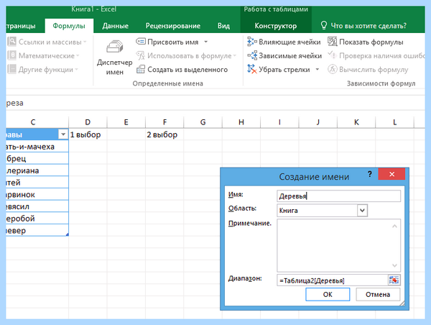Screen dimensions: 431x325
Task: Trace precedents with Влияющие ячейки icon
Action: pos(252,42)
